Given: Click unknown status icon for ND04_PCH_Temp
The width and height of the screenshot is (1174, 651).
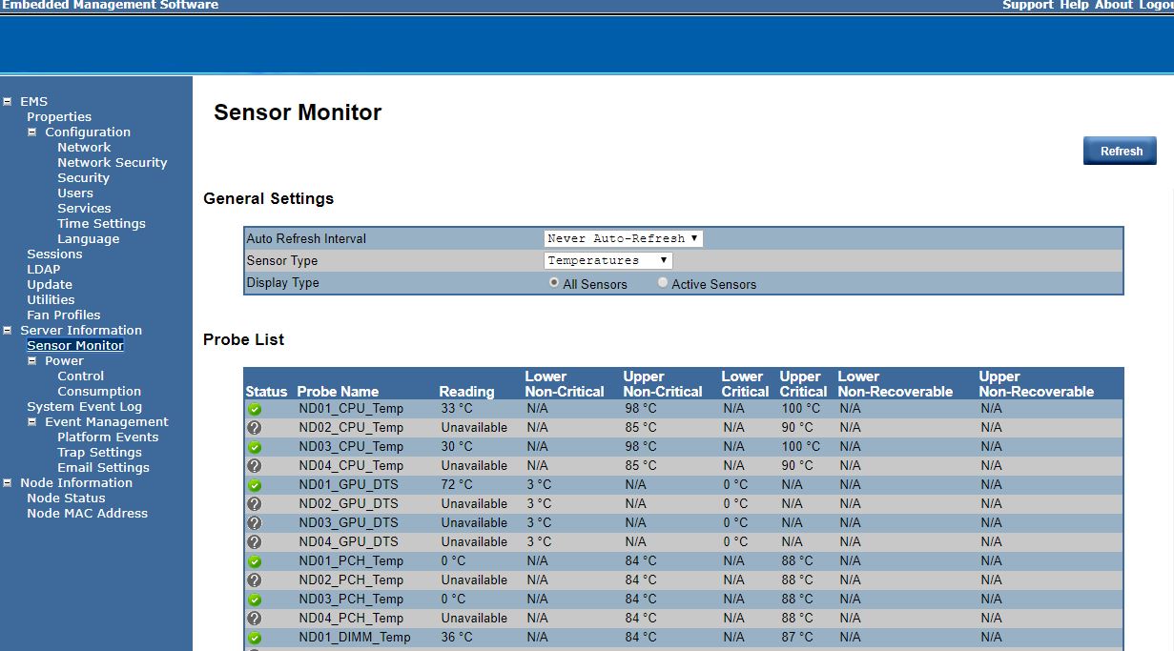Looking at the screenshot, I should click(255, 619).
